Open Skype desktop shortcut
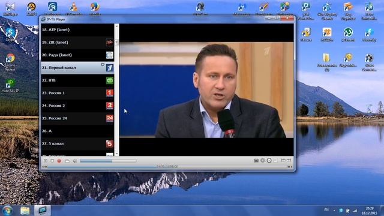This screenshot has height=216, width=384. 10,35
